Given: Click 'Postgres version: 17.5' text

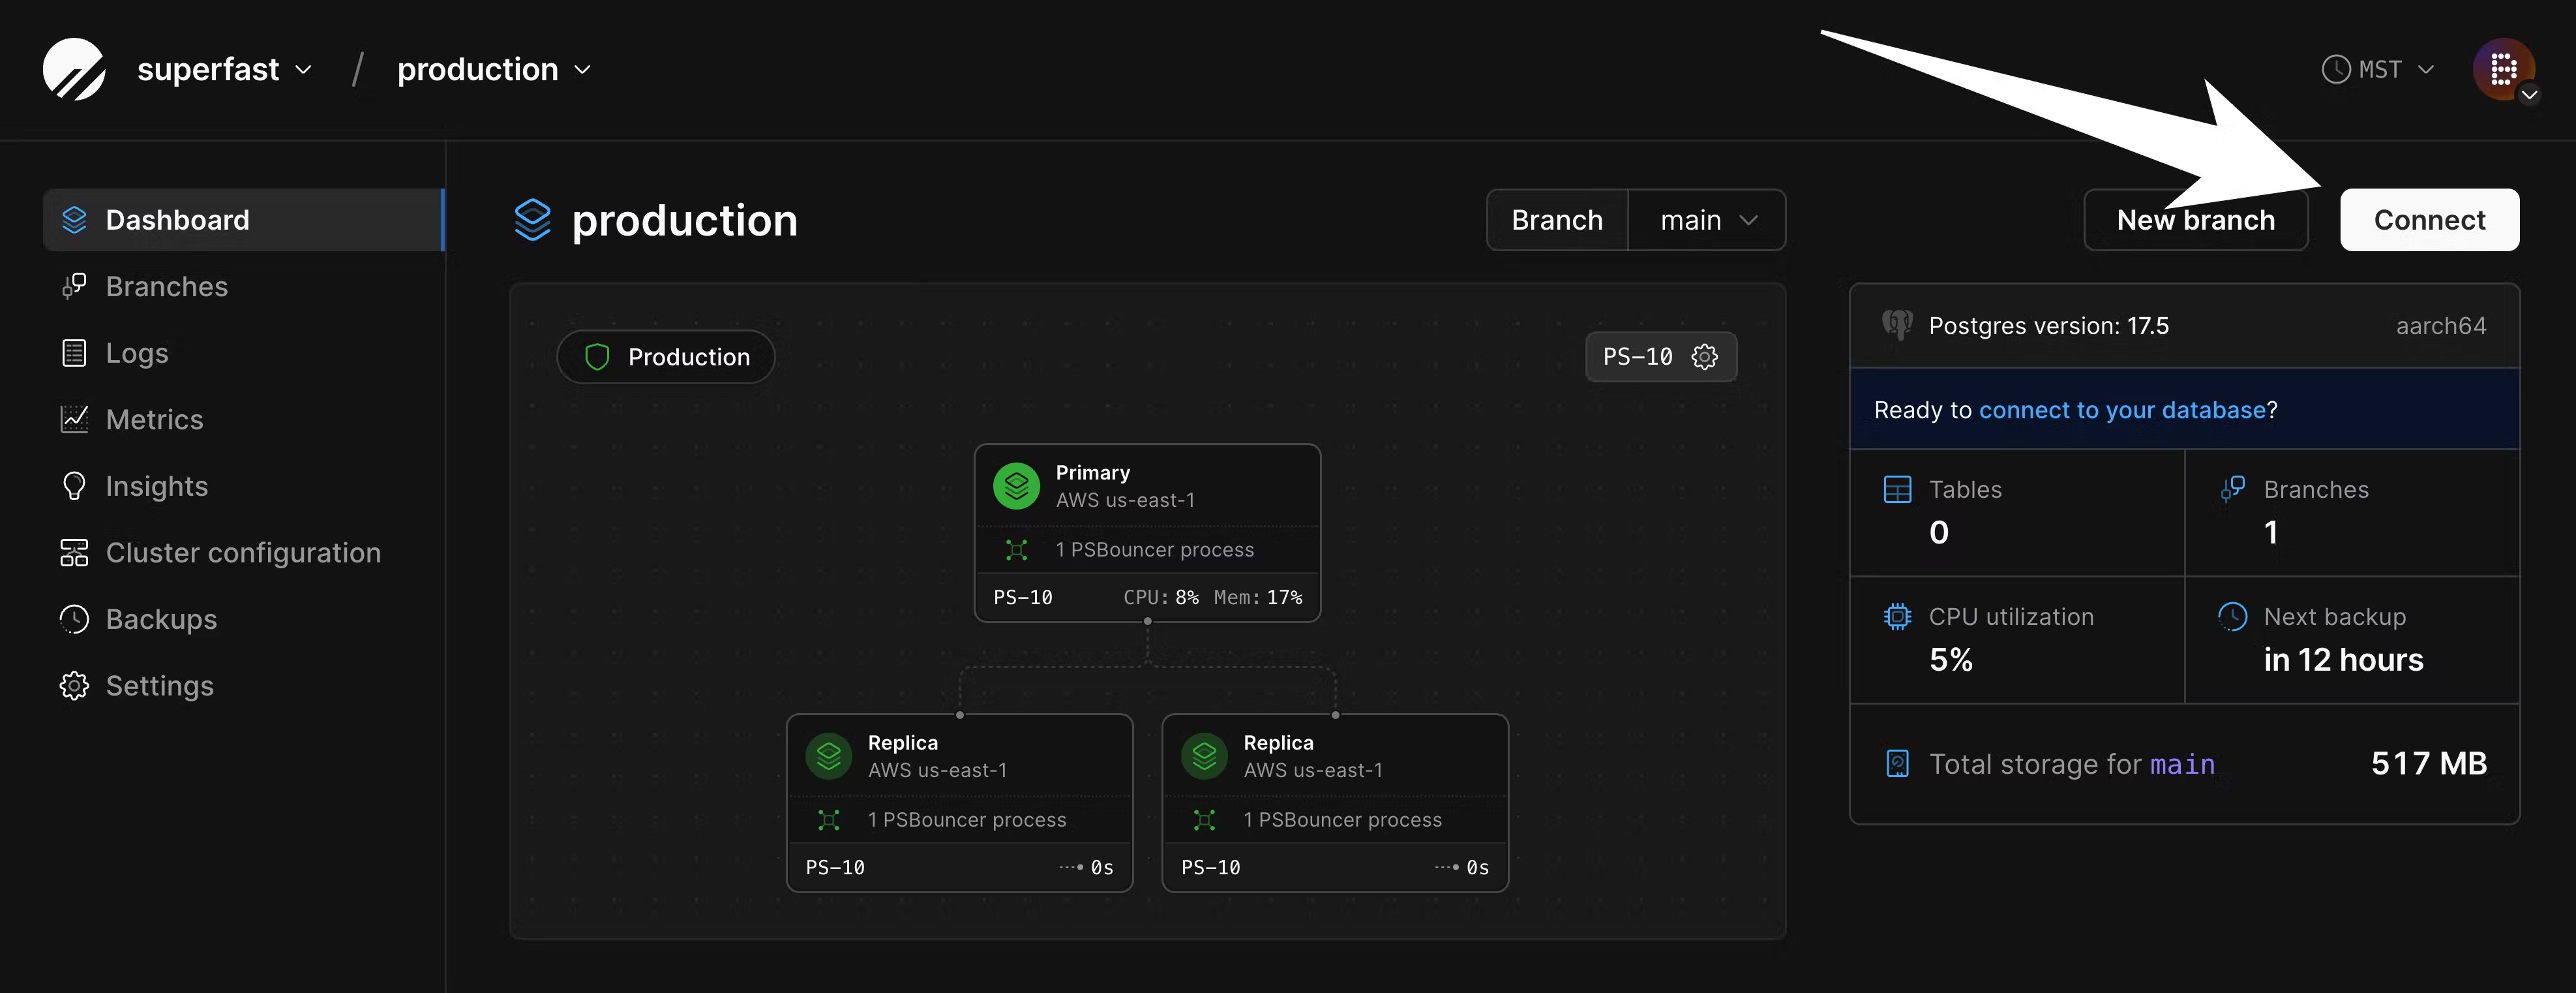Looking at the screenshot, I should (2048, 326).
